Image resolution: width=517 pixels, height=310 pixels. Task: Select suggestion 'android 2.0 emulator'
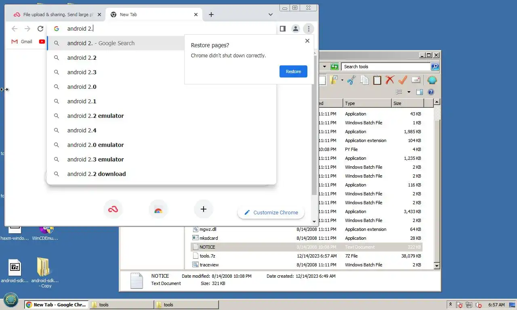click(x=162, y=145)
